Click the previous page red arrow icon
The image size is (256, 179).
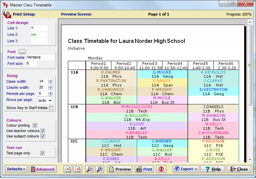click(68, 169)
